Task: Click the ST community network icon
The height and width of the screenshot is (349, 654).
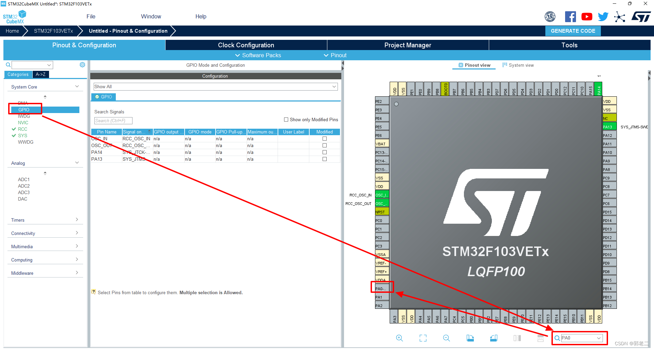Action: (x=620, y=17)
